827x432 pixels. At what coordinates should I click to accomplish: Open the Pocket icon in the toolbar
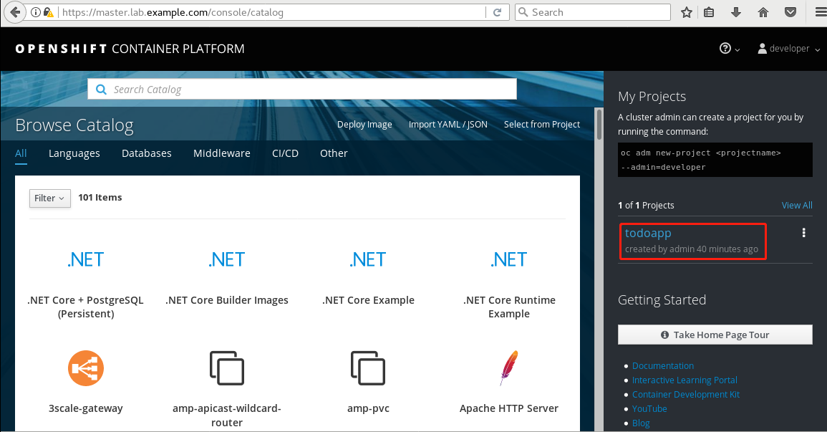pyautogui.click(x=790, y=12)
